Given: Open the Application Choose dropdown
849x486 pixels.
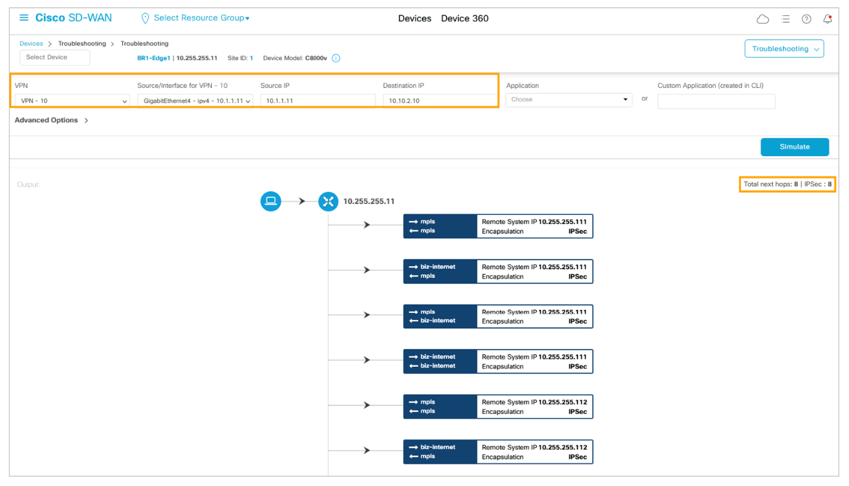Looking at the screenshot, I should pyautogui.click(x=568, y=99).
